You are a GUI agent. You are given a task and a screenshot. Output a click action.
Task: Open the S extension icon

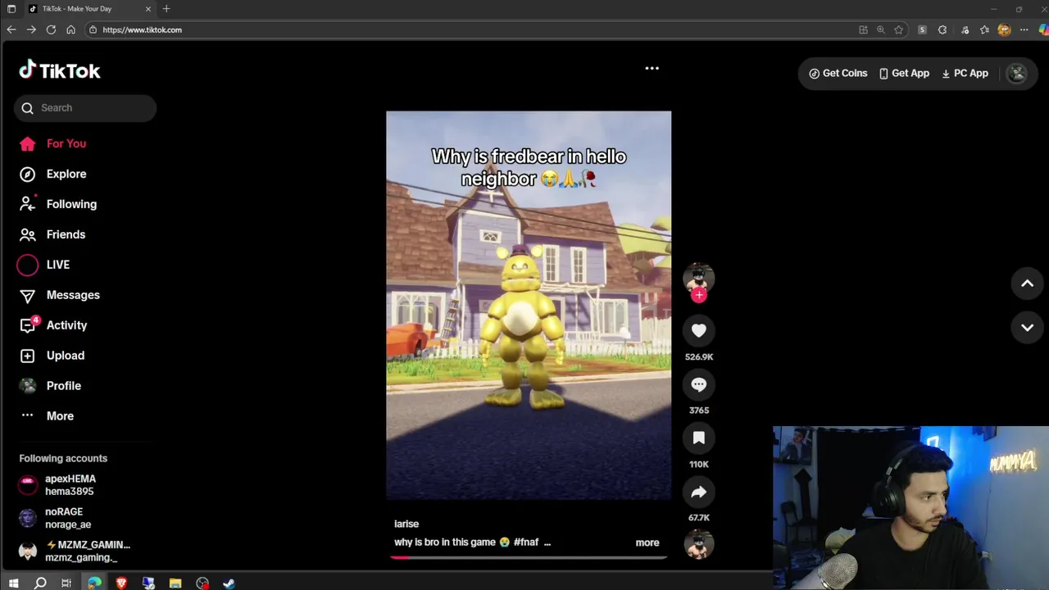click(922, 29)
